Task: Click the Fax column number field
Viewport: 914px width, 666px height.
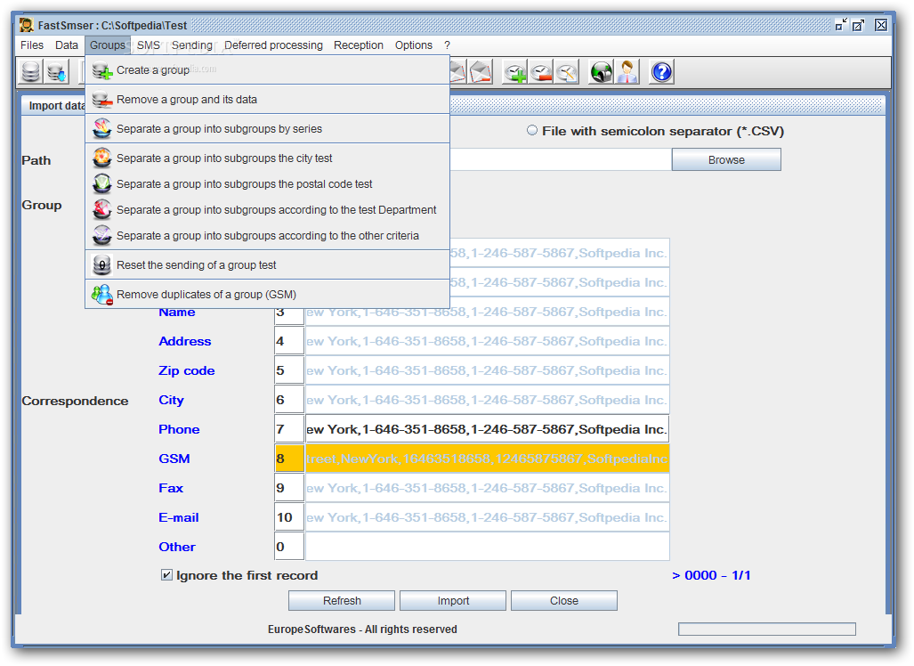Action: 289,488
